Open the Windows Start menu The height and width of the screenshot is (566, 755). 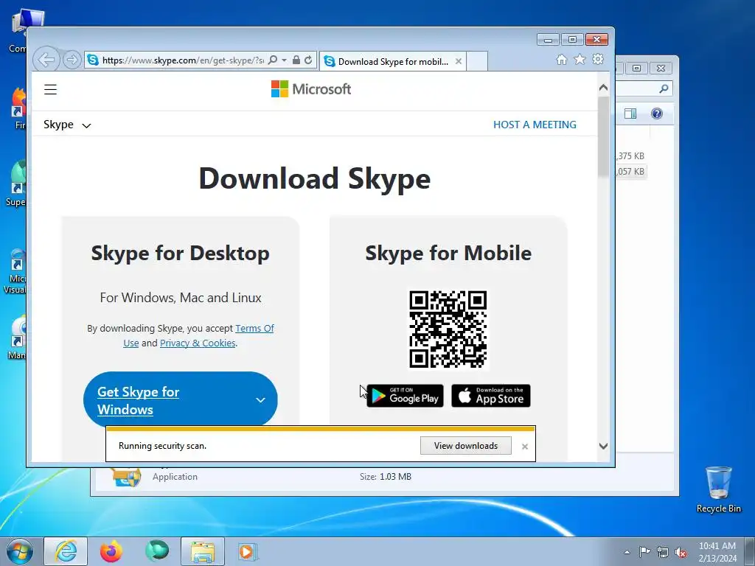pos(20,551)
